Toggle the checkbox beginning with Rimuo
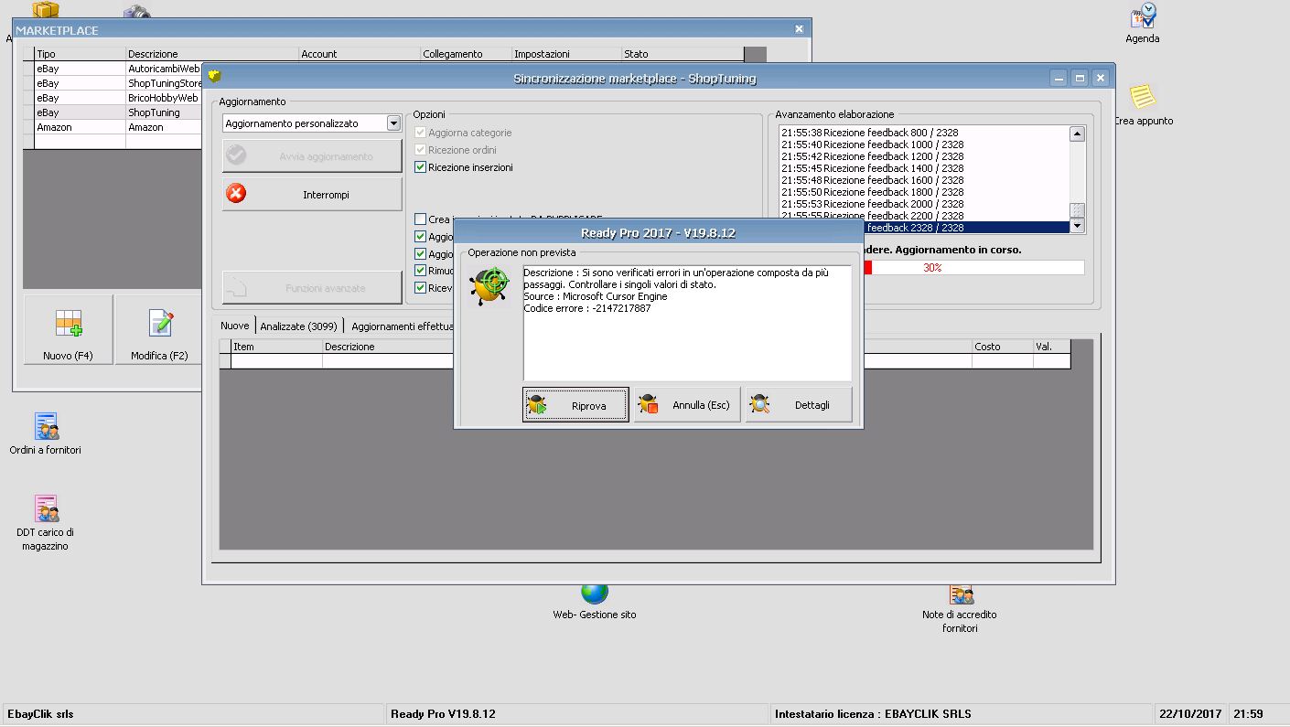Viewport: 1290px width, 727px height. pos(421,271)
